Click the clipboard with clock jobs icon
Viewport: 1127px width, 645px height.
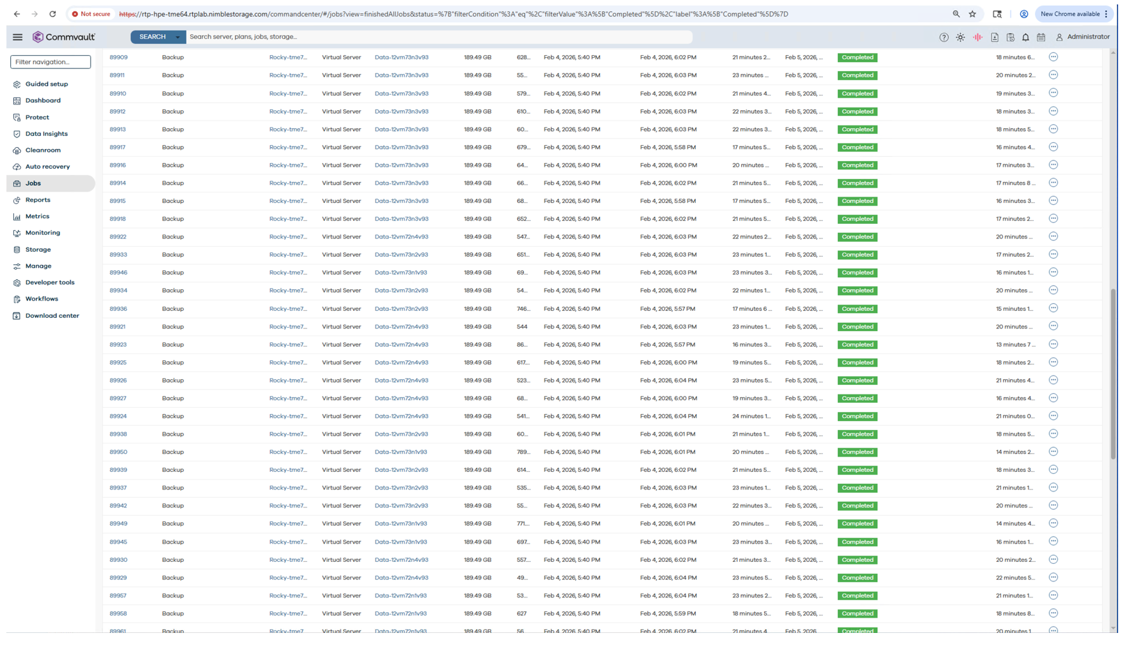coord(1010,37)
